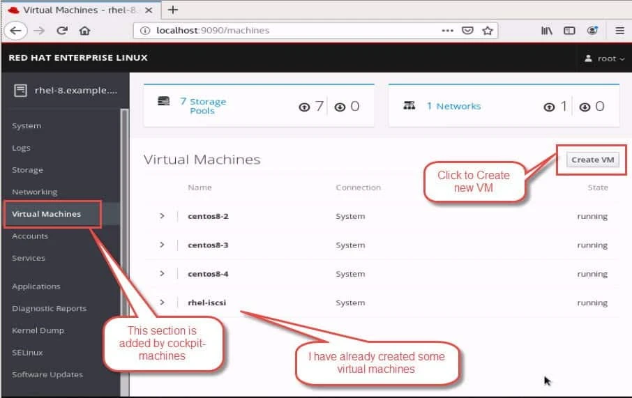Screen dimensions: 632x398
Task: Click the System connection of centos8-4
Action: [x=350, y=274]
